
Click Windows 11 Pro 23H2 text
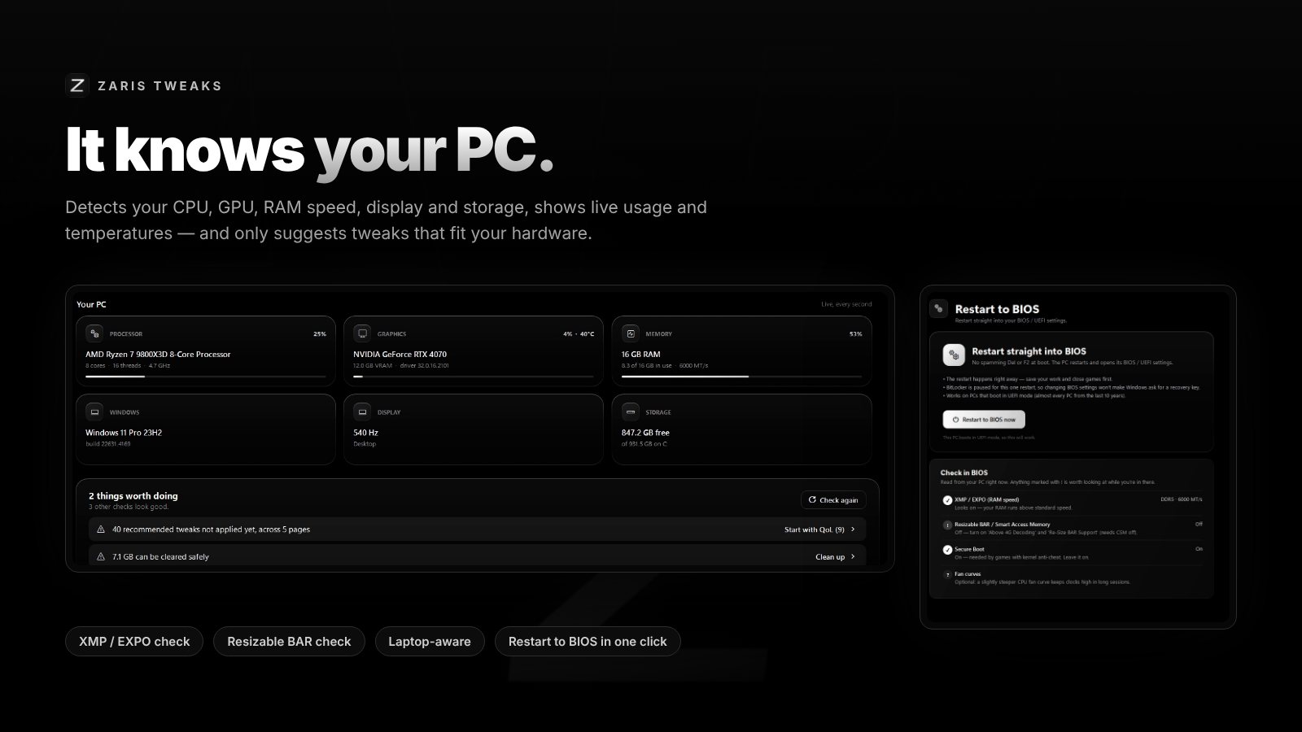tap(124, 433)
